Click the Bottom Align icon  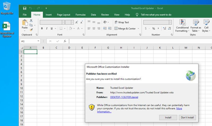tap(99, 22)
